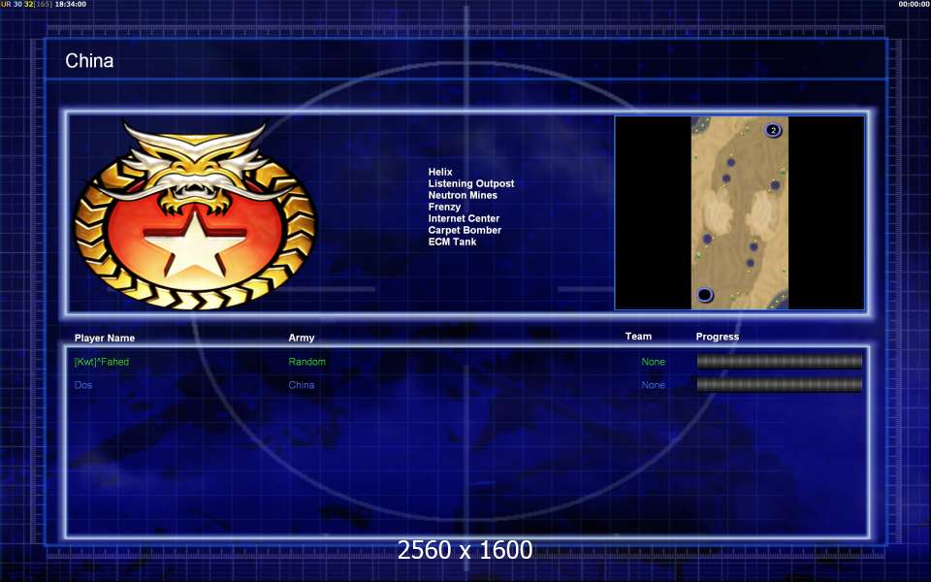The height and width of the screenshot is (582, 931).
Task: Select the map preview thumbnail
Action: point(739,212)
